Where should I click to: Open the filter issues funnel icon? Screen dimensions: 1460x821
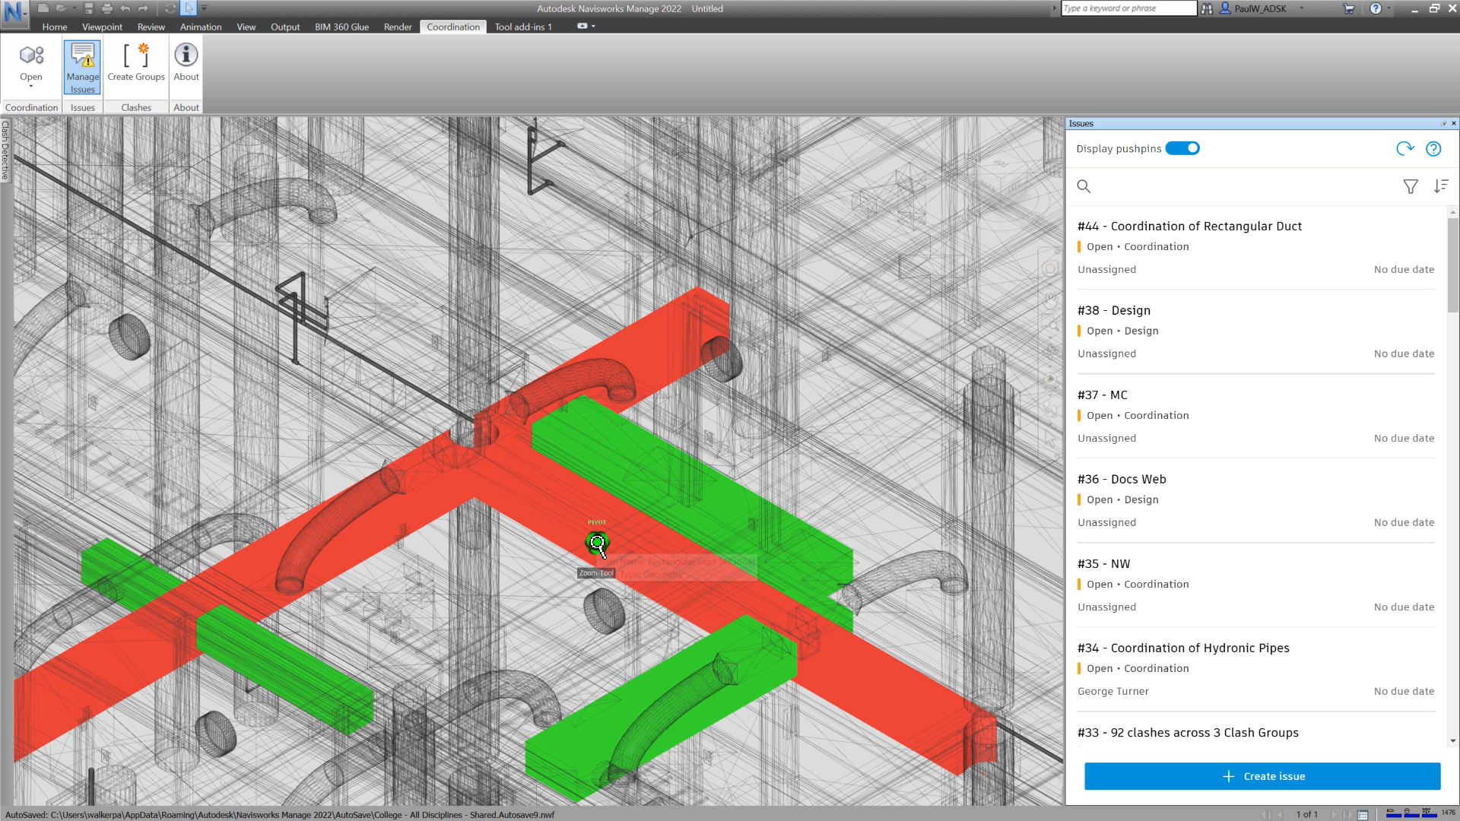click(1410, 186)
